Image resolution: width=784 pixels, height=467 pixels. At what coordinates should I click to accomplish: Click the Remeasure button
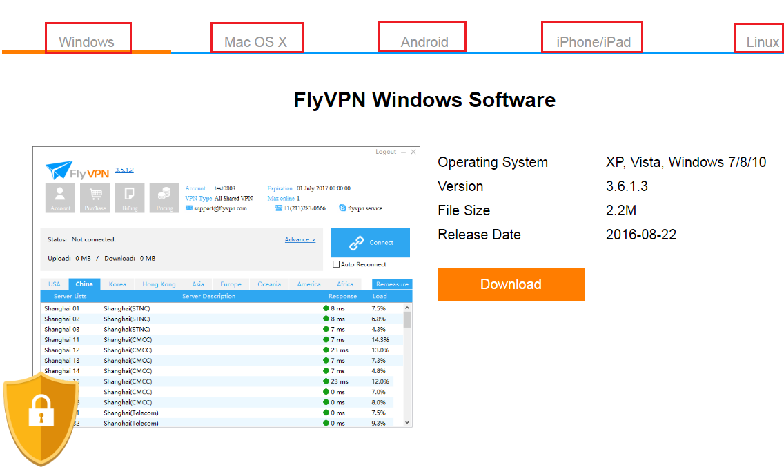click(392, 284)
